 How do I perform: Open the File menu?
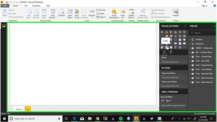click(x=5, y=6)
